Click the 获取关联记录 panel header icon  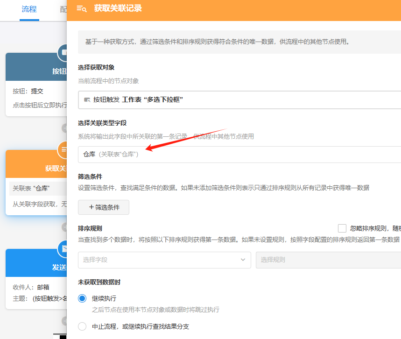point(82,8)
